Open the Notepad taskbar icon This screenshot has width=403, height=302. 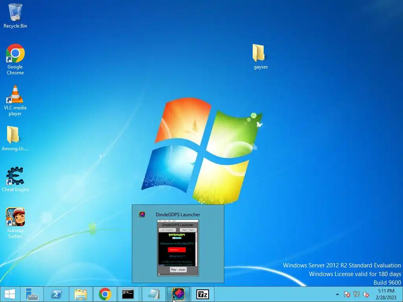tap(154, 294)
